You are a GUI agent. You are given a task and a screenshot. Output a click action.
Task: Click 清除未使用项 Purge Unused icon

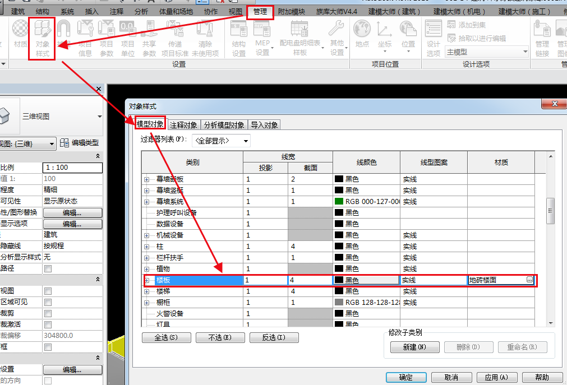[205, 39]
